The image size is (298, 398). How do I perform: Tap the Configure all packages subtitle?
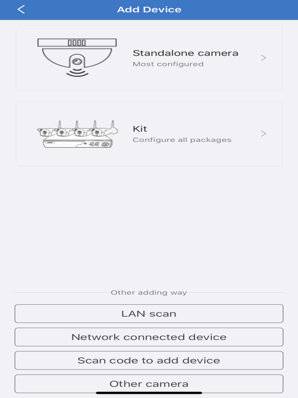coord(182,140)
